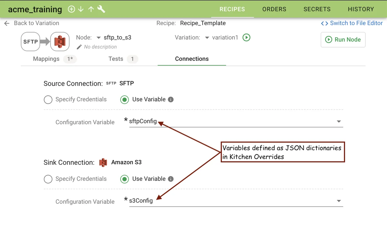Open the ORDERS menu tab
The width and height of the screenshot is (387, 225).
pyautogui.click(x=274, y=9)
